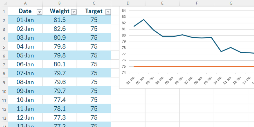
Task: Select column F header
Action: coord(197,3)
